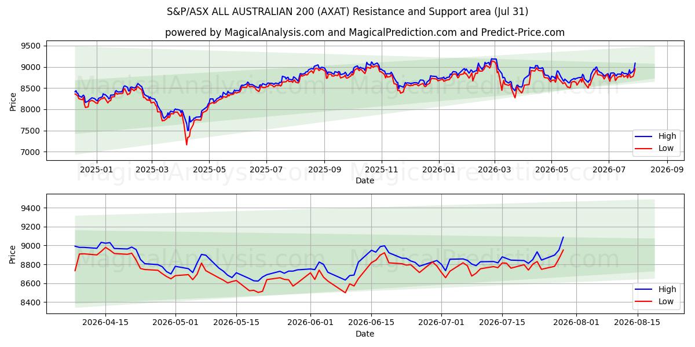
Task: Click the 2026-05-01 date tick label
Action: pyautogui.click(x=176, y=323)
